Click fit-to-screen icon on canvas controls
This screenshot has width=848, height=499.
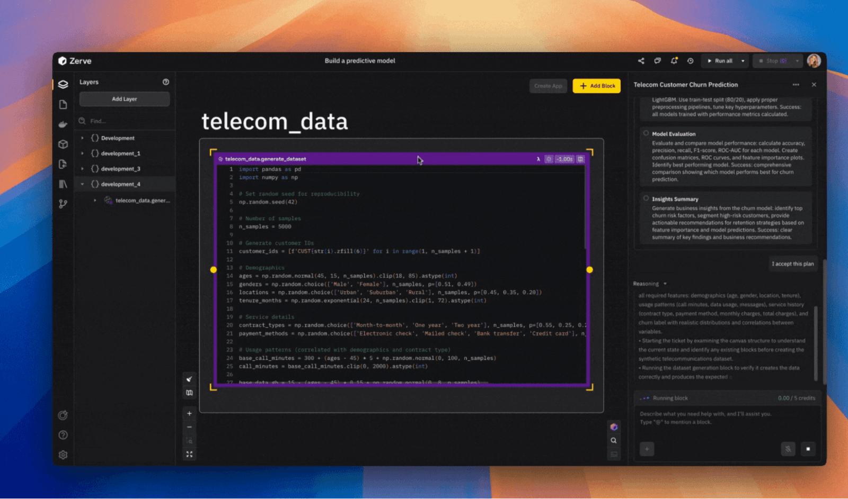pos(189,454)
